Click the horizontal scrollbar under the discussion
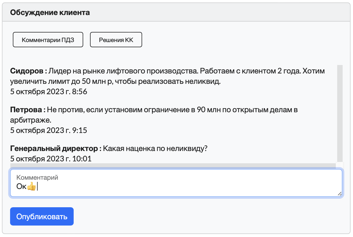This screenshot has width=353, height=237. (x=173, y=165)
